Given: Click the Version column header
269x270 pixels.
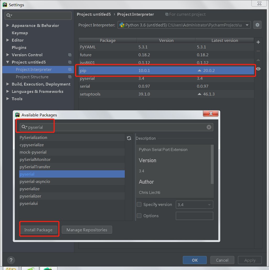Looking at the screenshot, I should click(x=166, y=40).
